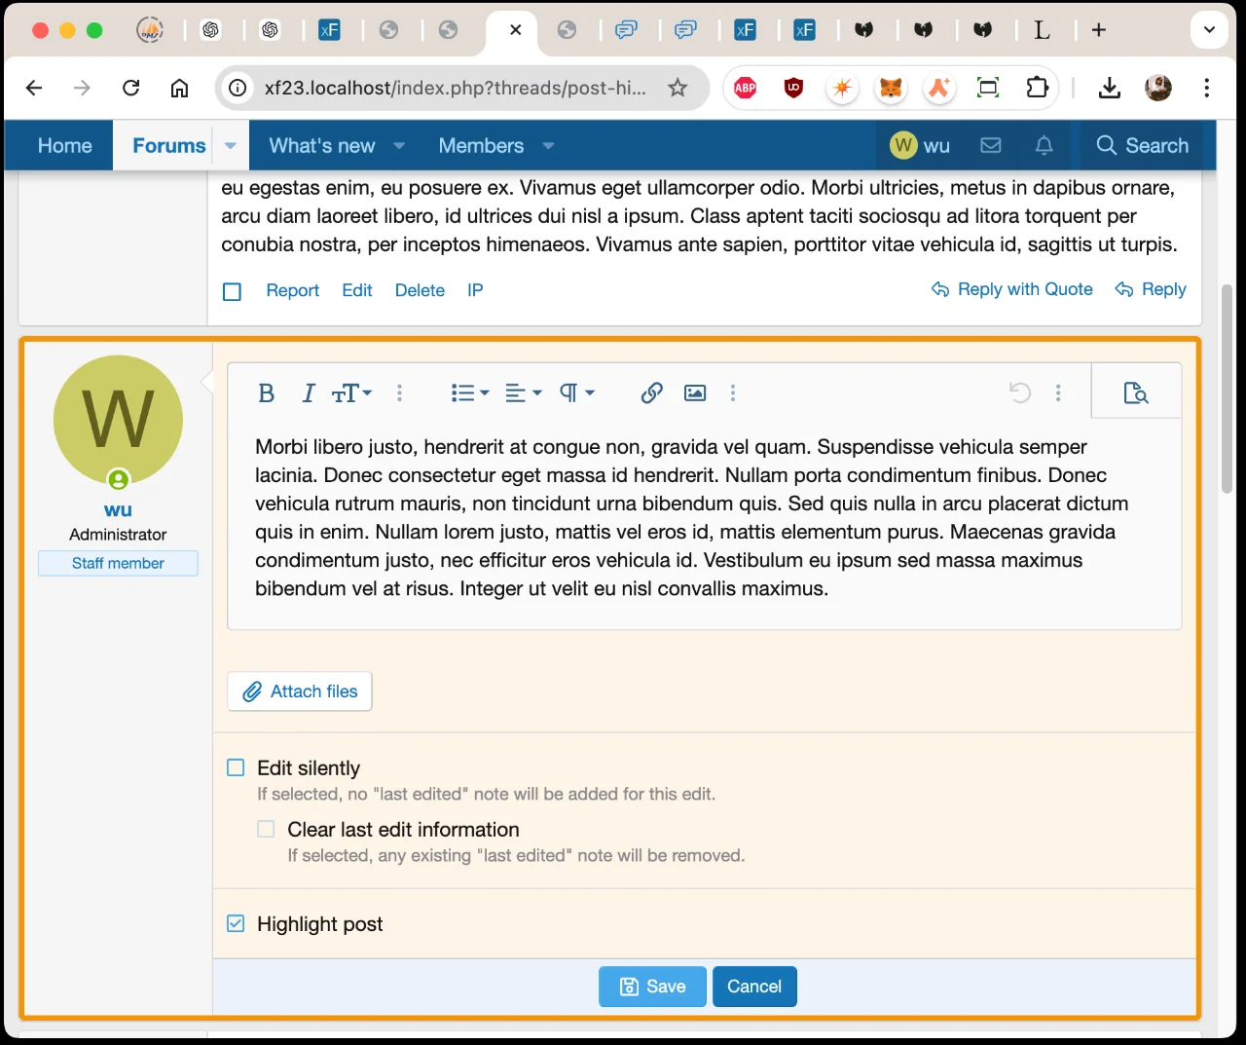
Task: Toggle bold formatting in editor
Action: pyautogui.click(x=266, y=393)
